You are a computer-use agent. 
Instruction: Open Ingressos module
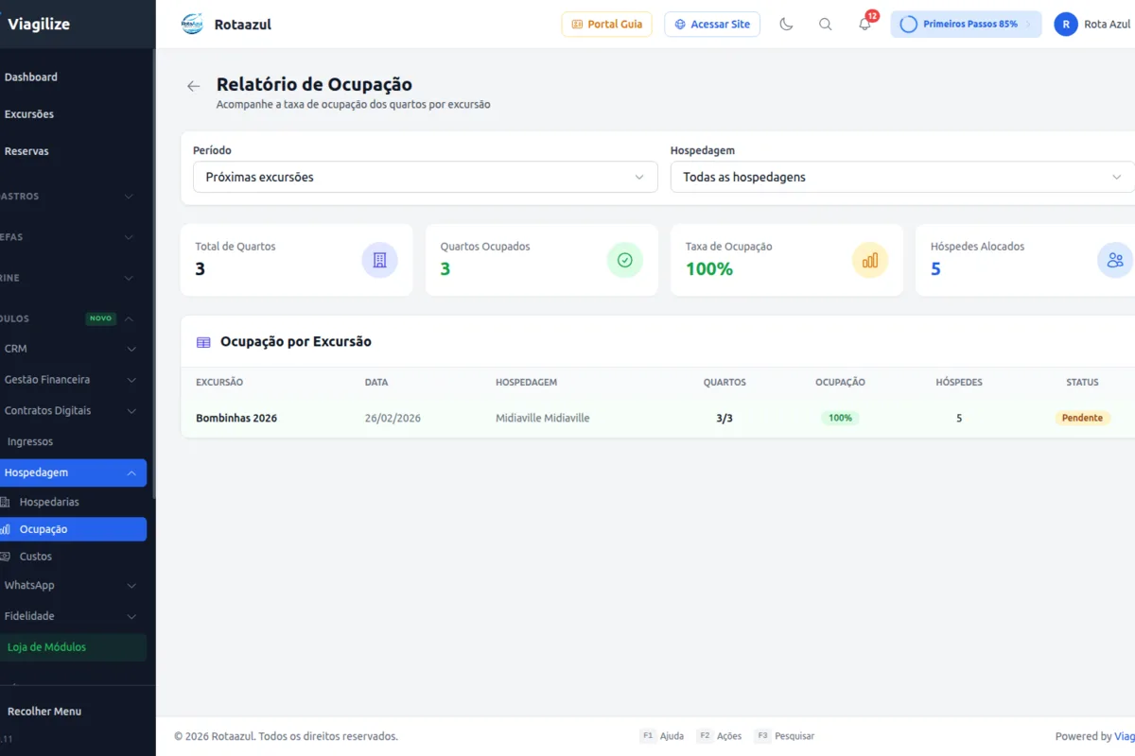[x=30, y=441]
